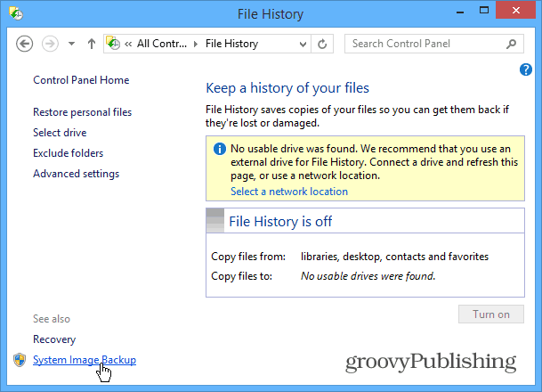The image size is (542, 392).
Task: Open the address bar history dropdown
Action: tap(303, 44)
